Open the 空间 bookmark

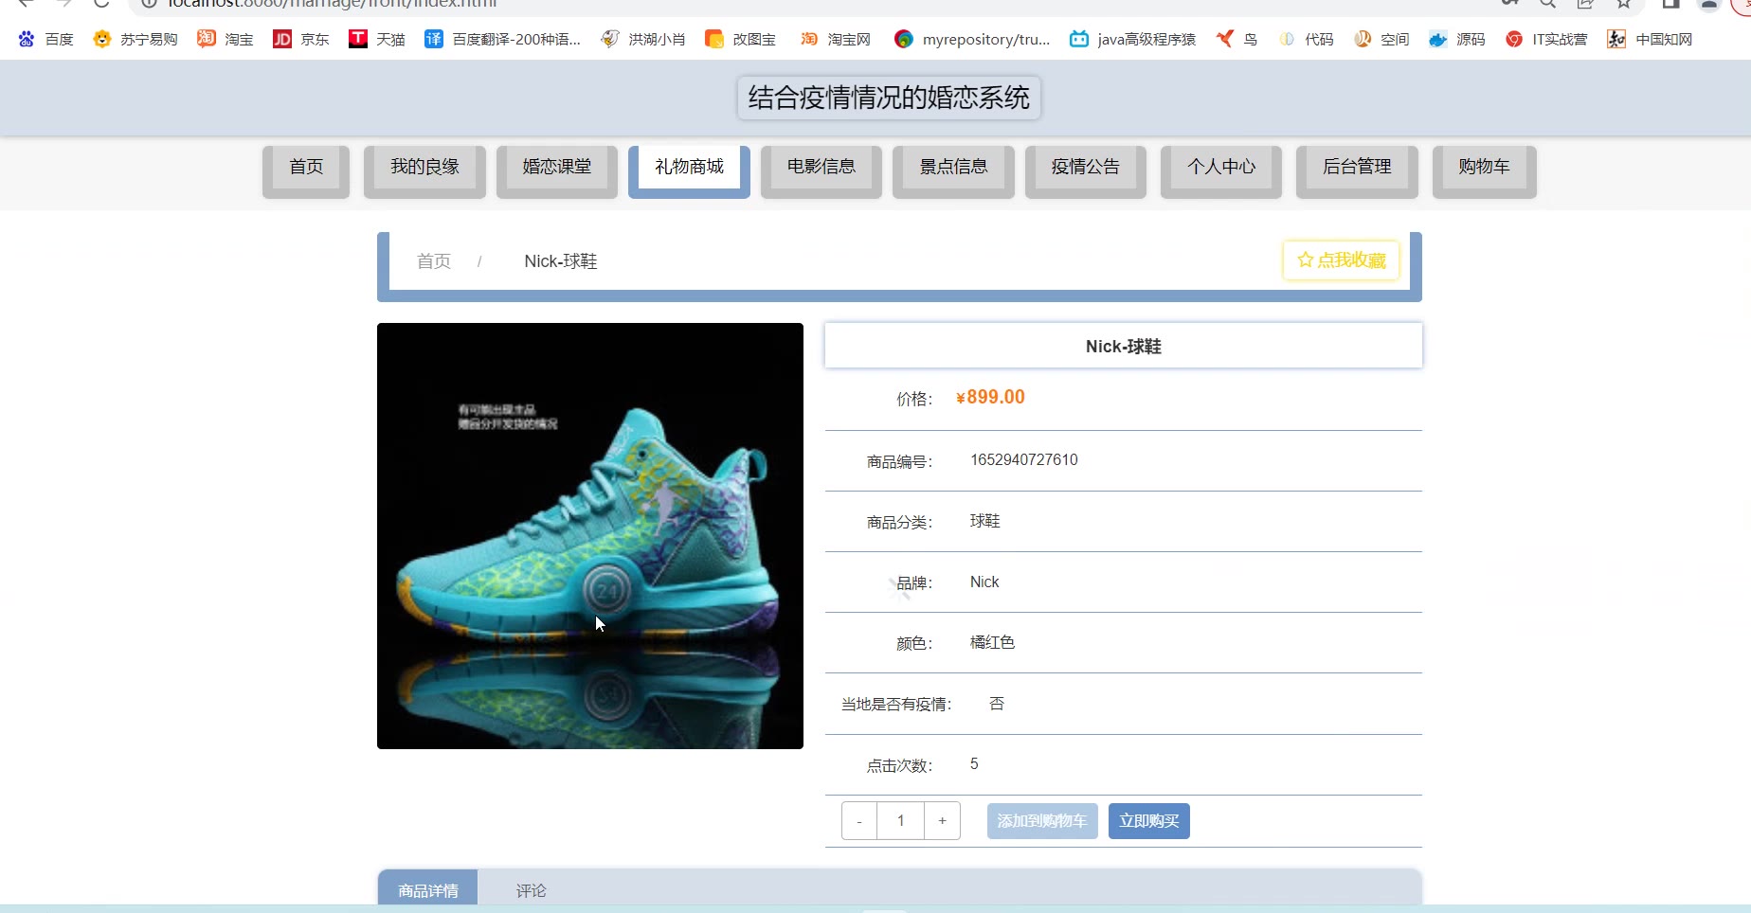[x=1381, y=39]
